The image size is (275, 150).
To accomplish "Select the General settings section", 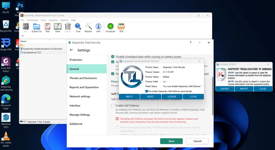I will pyautogui.click(x=87, y=69).
